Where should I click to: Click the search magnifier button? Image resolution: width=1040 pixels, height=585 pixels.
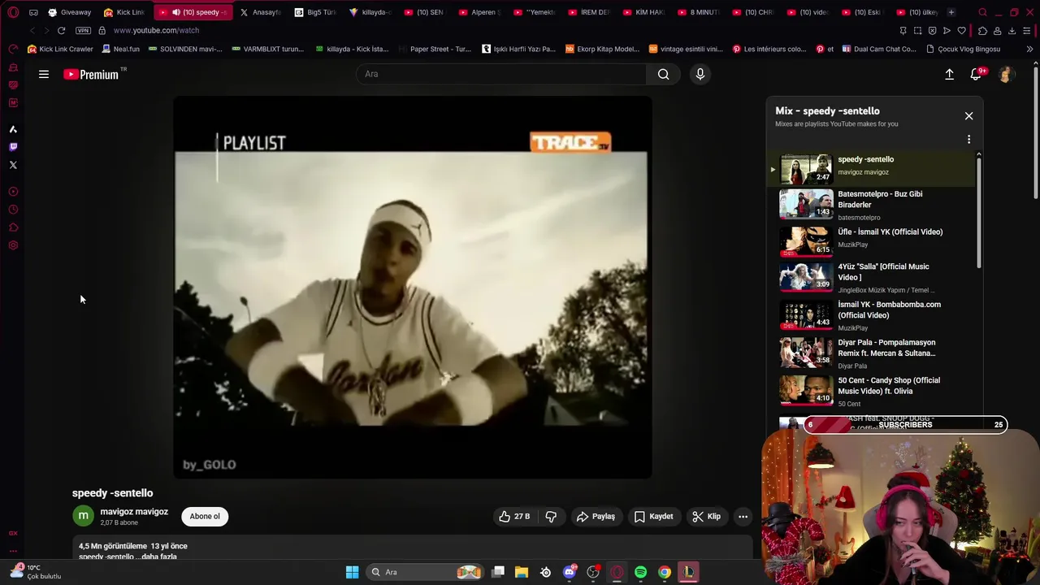[x=664, y=74]
